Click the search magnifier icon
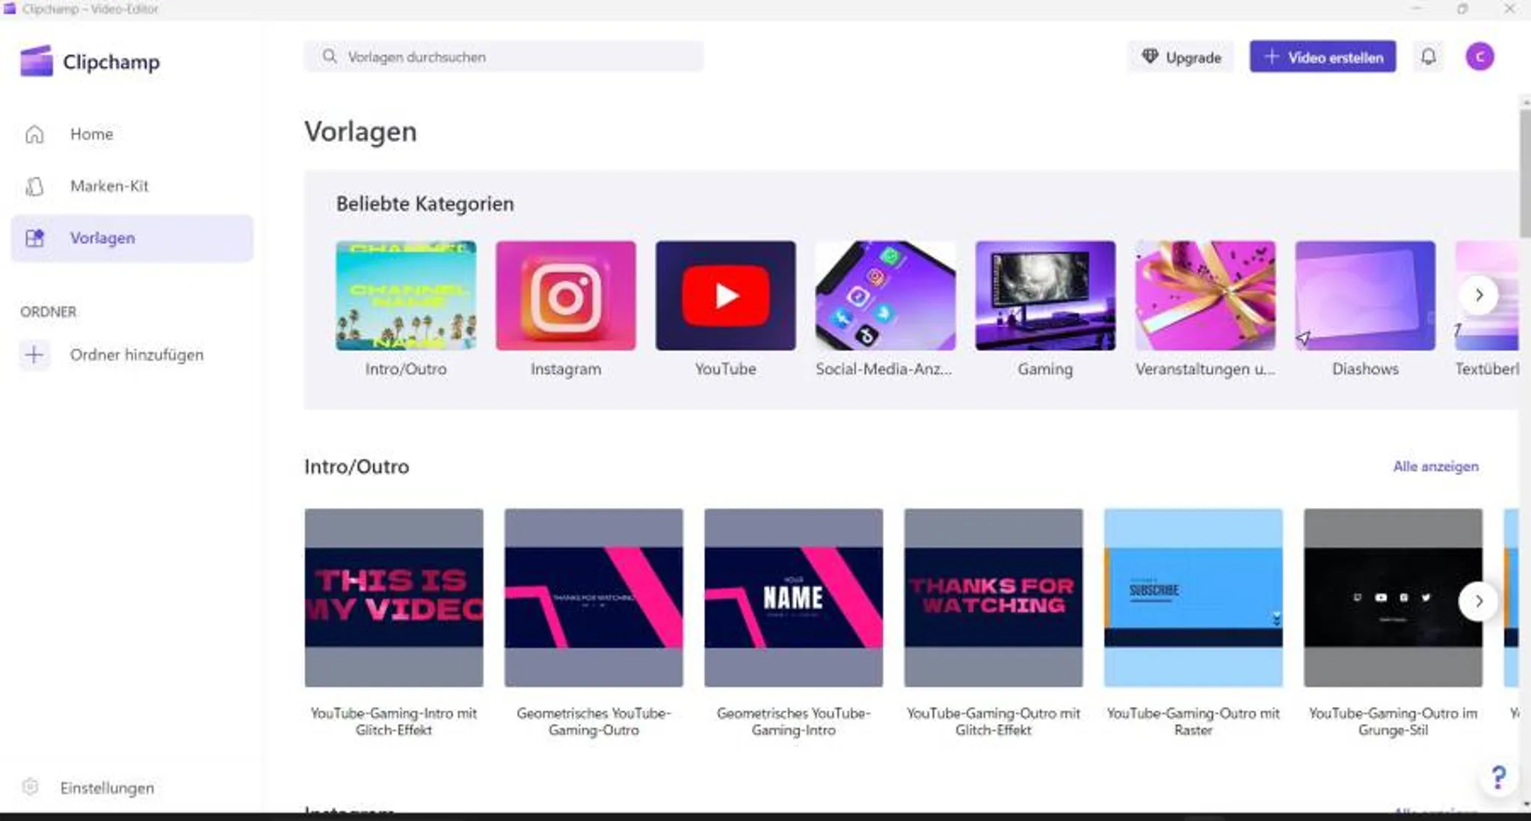This screenshot has width=1531, height=821. pyautogui.click(x=329, y=57)
